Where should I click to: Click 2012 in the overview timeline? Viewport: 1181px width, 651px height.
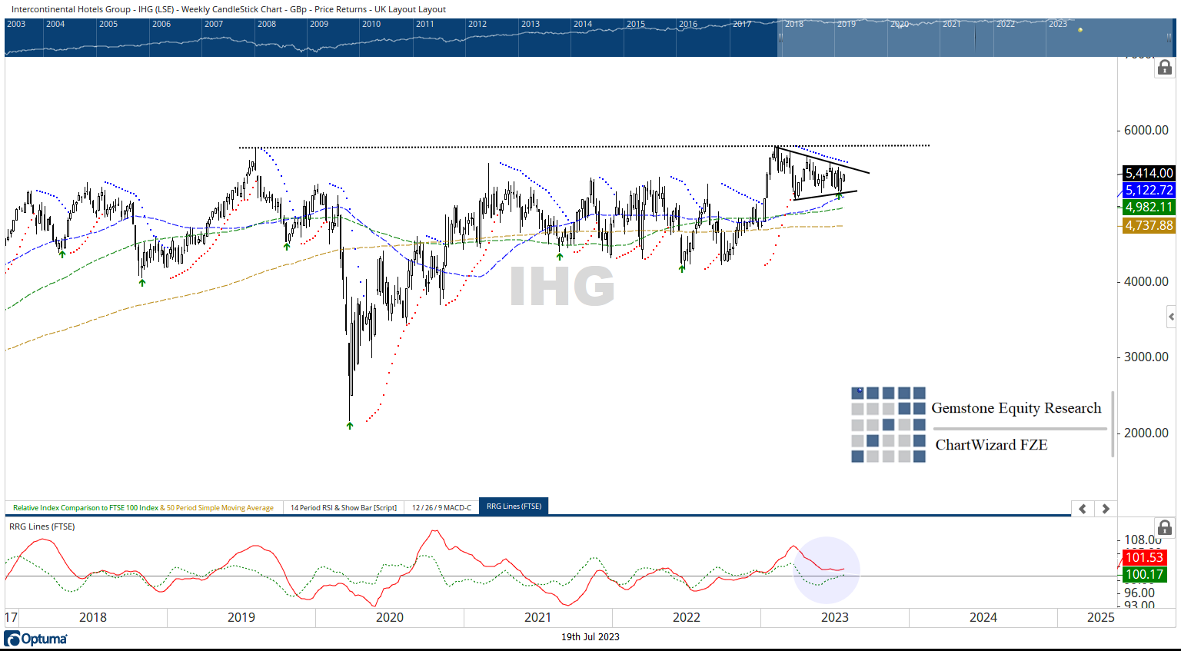point(477,24)
